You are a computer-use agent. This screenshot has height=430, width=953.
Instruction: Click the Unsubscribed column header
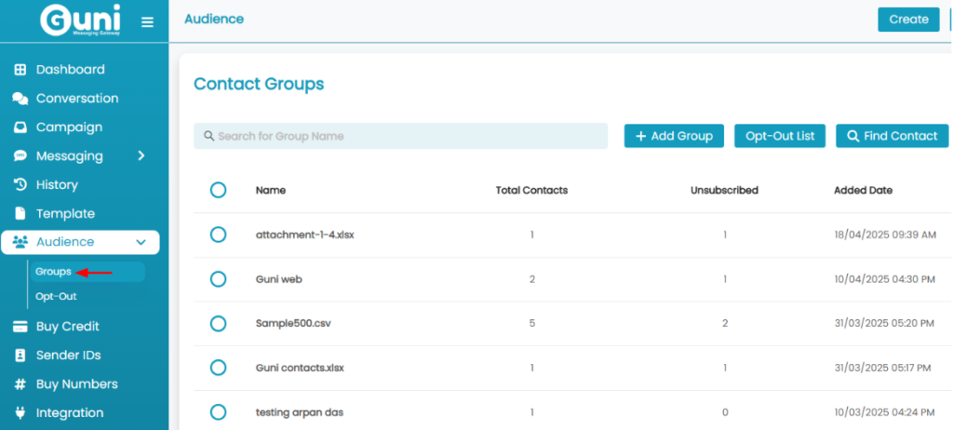point(724,191)
